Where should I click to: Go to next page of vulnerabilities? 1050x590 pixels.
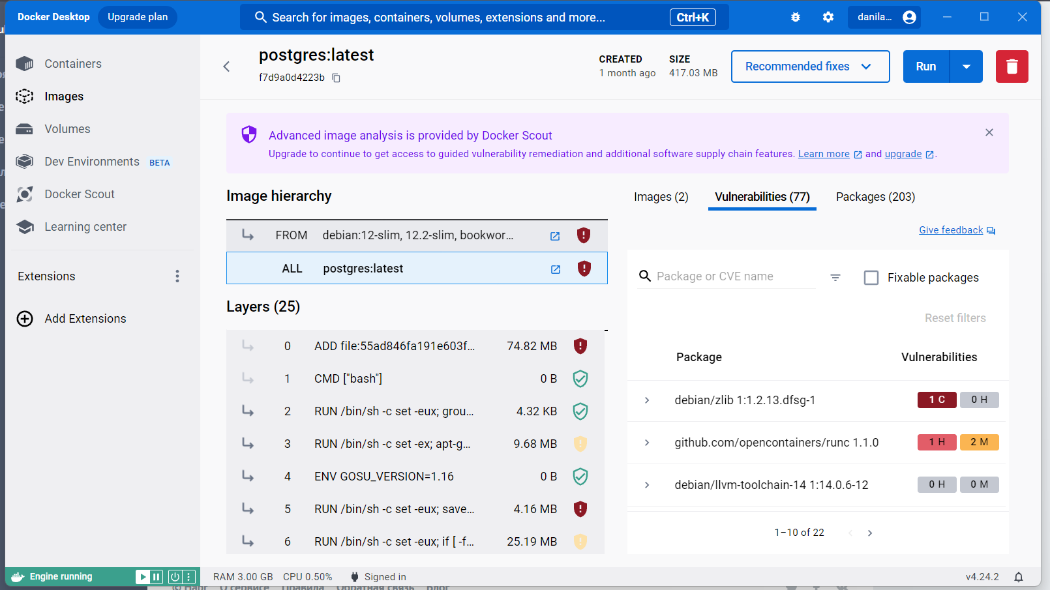tap(870, 533)
